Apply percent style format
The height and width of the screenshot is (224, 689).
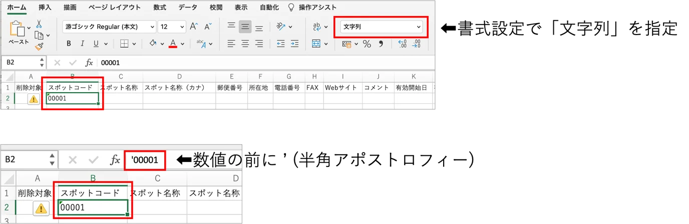pos(367,44)
